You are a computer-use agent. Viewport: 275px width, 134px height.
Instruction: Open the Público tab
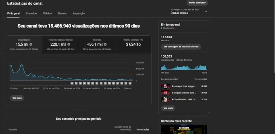(47, 13)
